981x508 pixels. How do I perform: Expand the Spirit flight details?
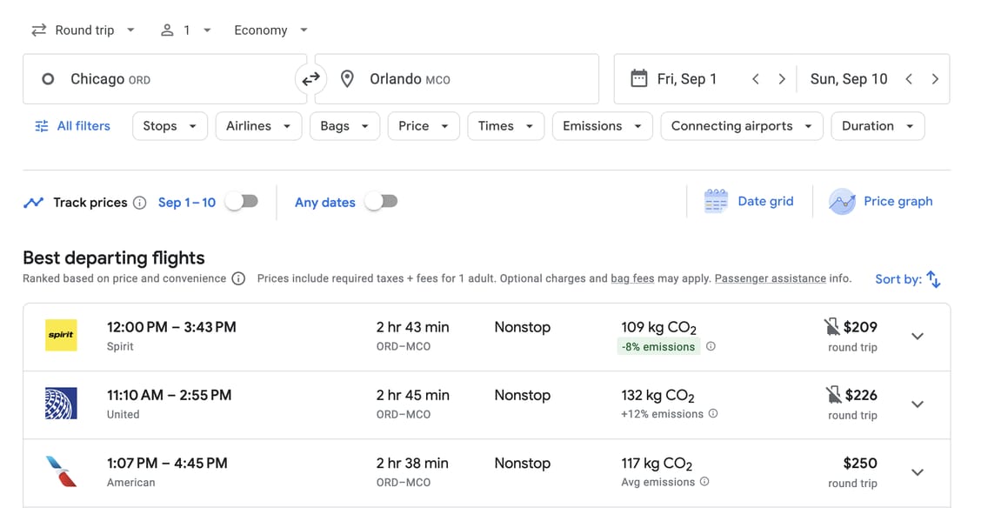coord(917,337)
